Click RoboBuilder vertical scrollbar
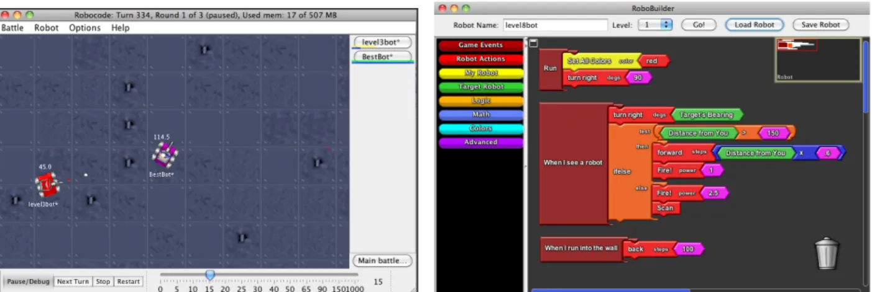872x292 pixels. click(x=866, y=77)
